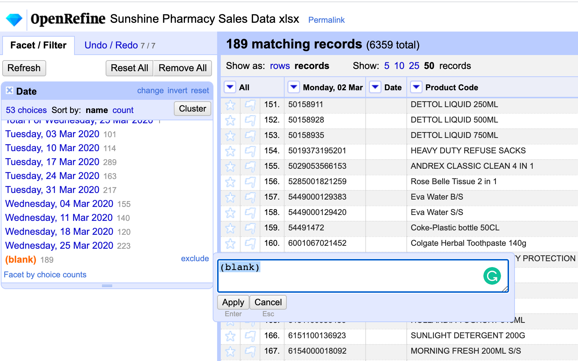578x361 pixels.
Task: Click the Apply button
Action: tap(233, 302)
